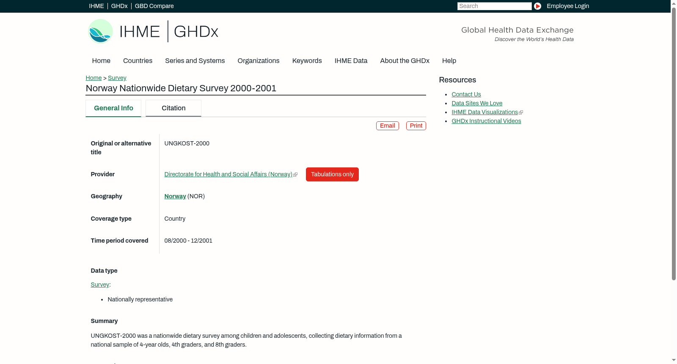Screen dimensions: 677x364
Task: Open Data Sites We Love link
Action: 477,103
